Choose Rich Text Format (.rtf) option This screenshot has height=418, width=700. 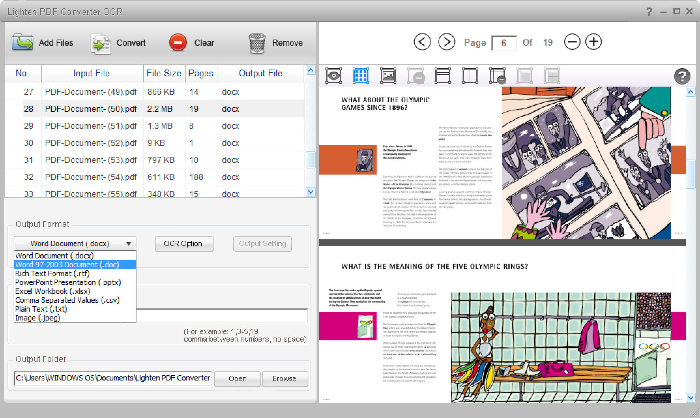coord(75,273)
